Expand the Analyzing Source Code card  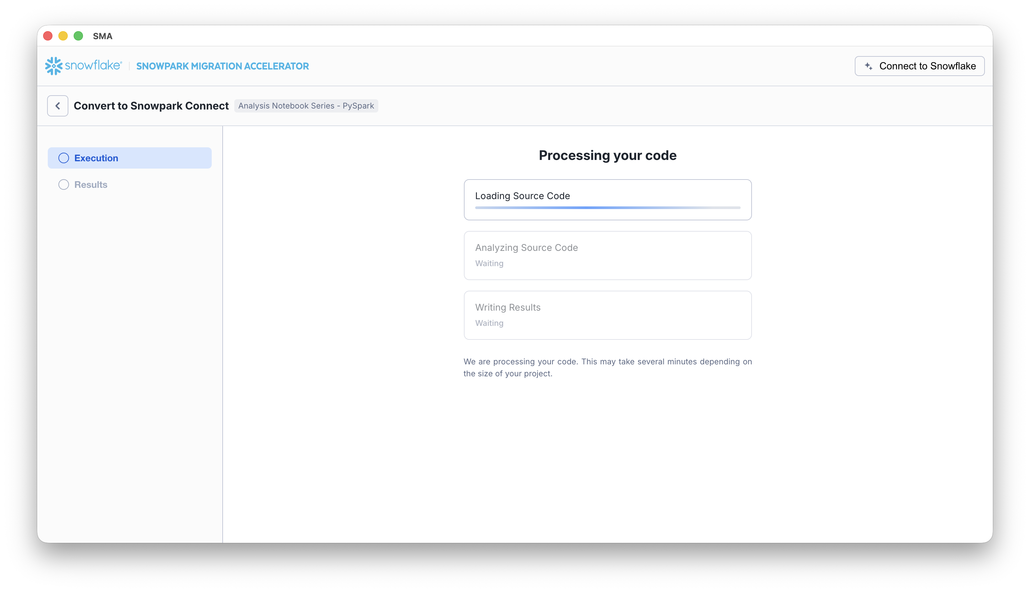click(x=607, y=255)
